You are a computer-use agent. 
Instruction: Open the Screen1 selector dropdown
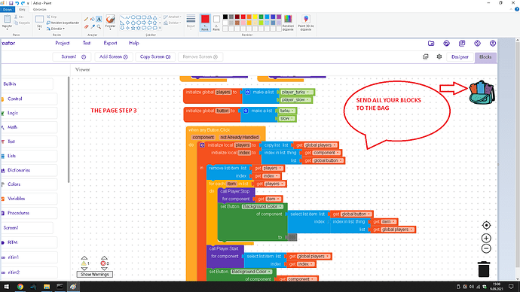click(x=74, y=57)
